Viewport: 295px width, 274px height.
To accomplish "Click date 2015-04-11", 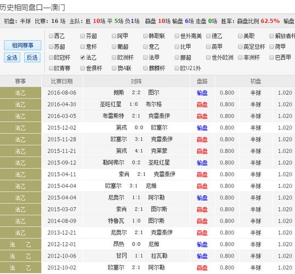I will point(62,174).
